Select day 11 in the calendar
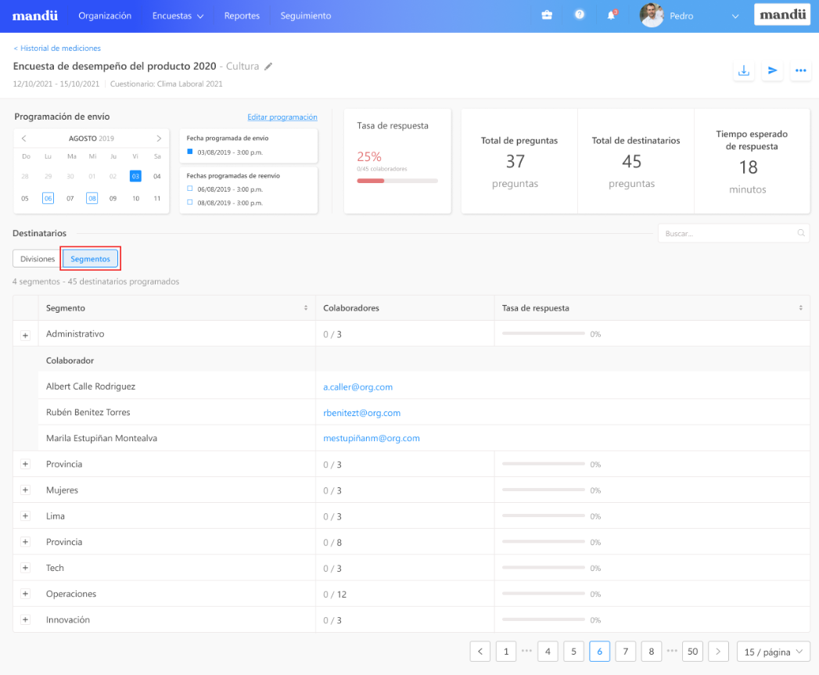 coord(156,199)
